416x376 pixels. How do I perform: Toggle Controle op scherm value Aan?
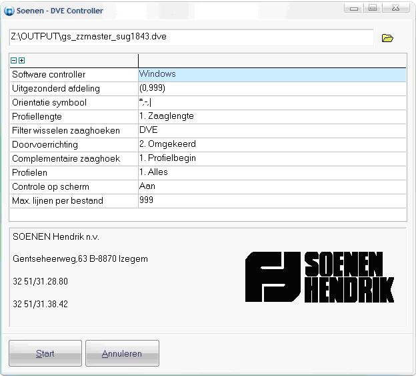[x=272, y=187]
